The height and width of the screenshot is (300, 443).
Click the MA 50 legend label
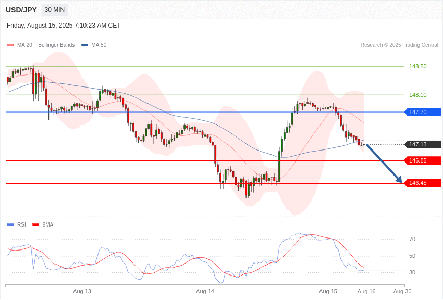coord(99,45)
